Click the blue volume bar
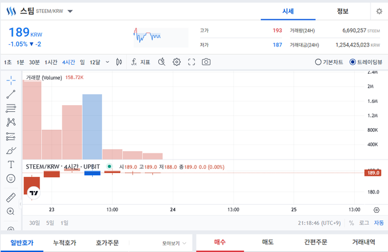 [x=92, y=127]
